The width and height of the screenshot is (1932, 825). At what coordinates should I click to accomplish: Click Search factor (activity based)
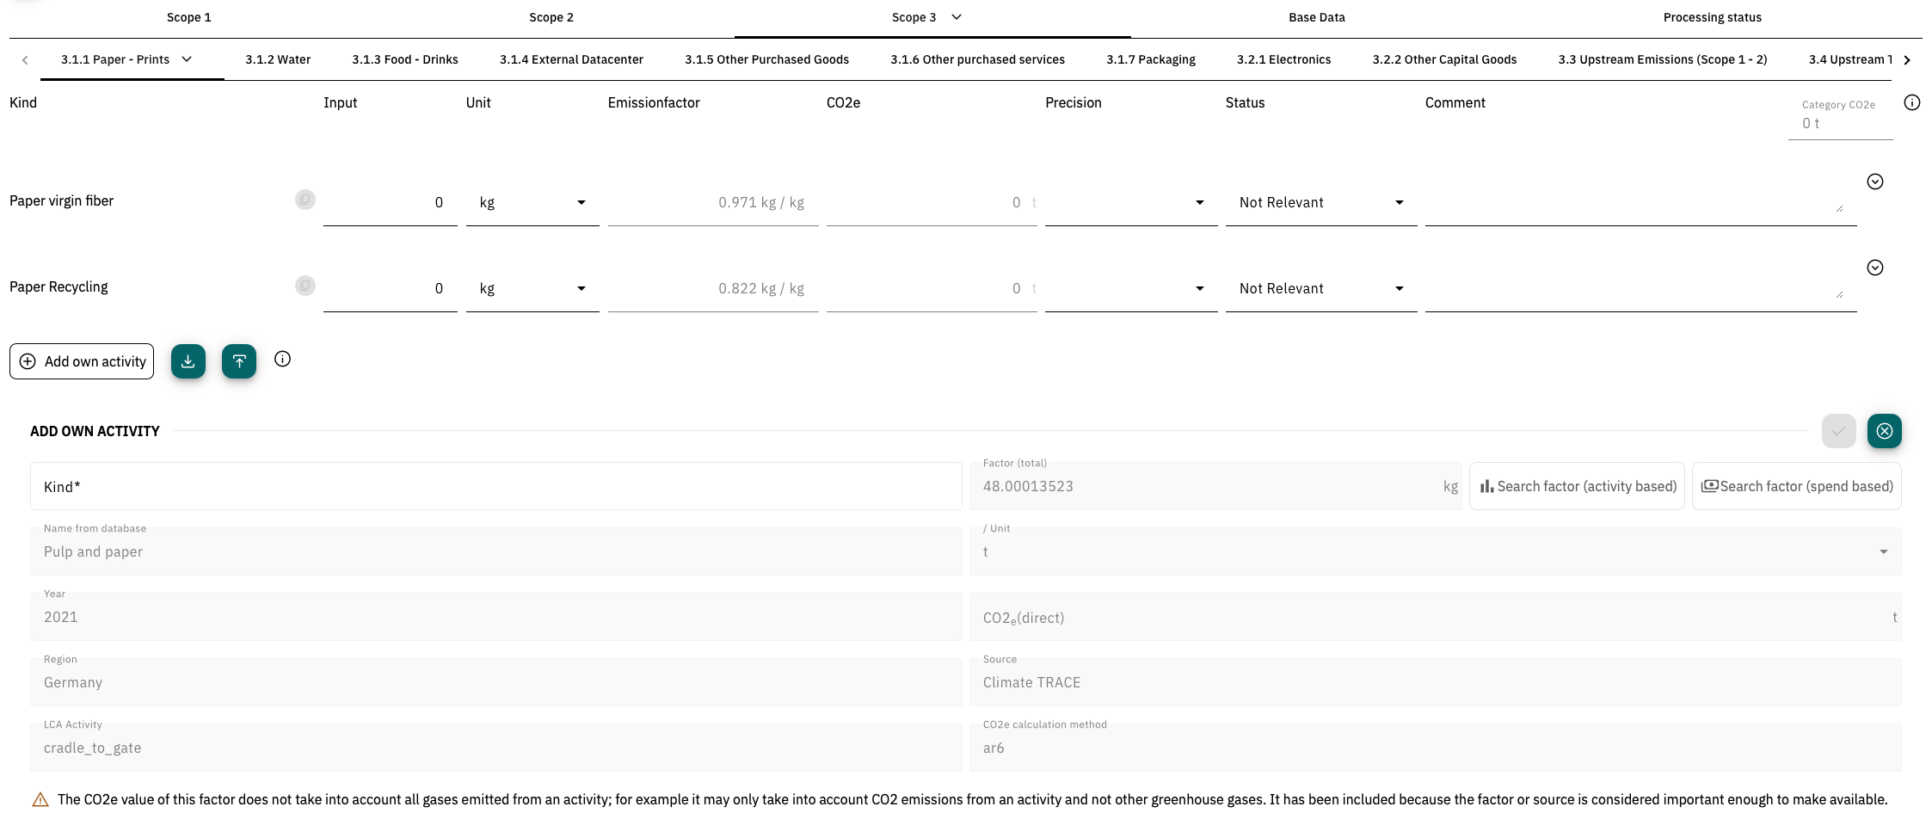coord(1577,487)
